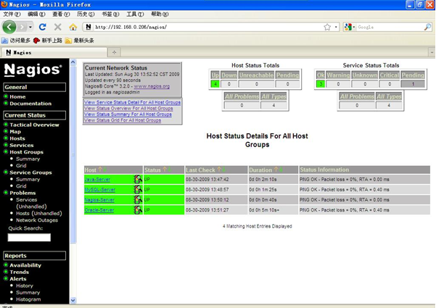Open the www.nagios.org link
The height and width of the screenshot is (308, 436).
pyautogui.click(x=152, y=86)
